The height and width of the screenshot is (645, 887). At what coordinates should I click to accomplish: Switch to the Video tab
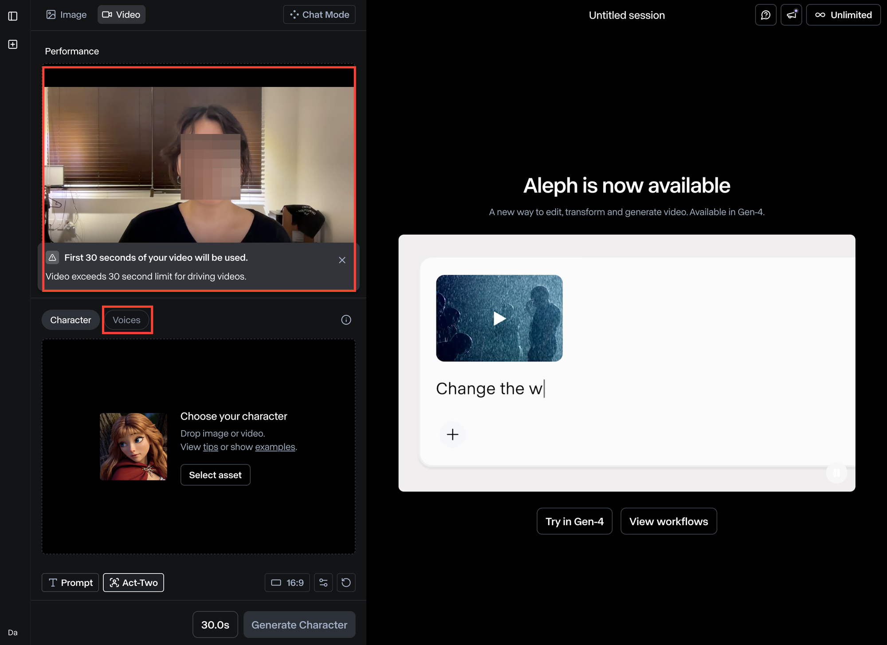[122, 15]
